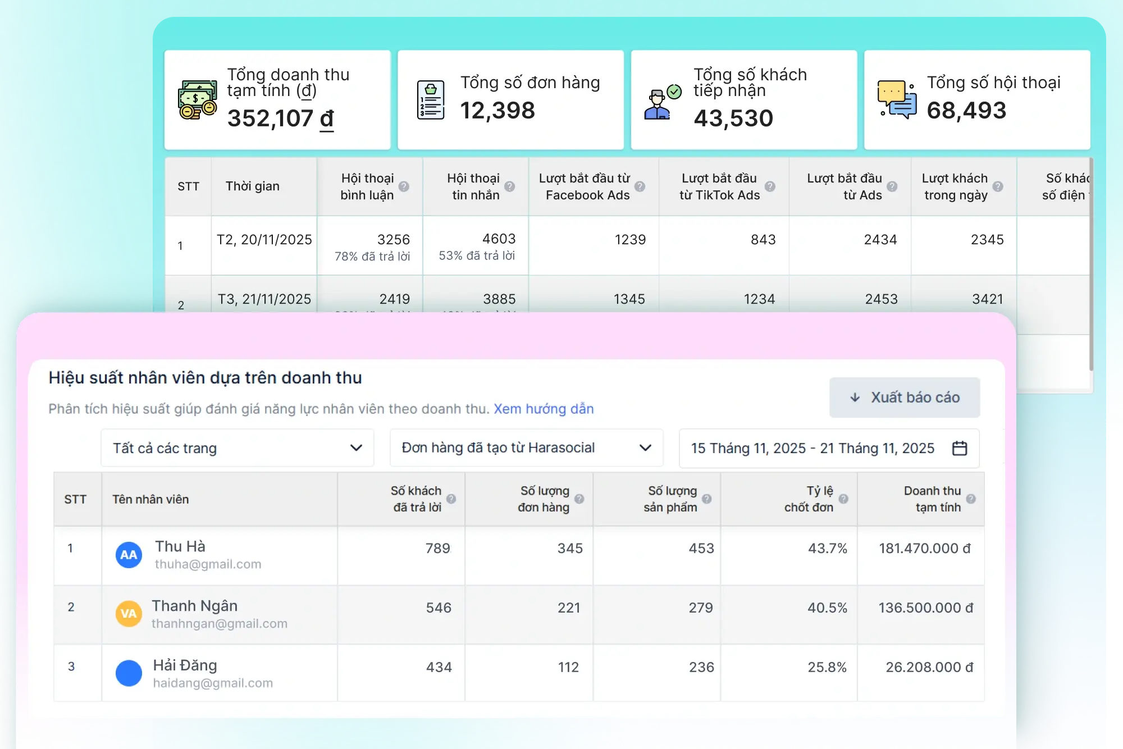Click help icon next to Số lượng đơn hàng
Image resolution: width=1123 pixels, height=749 pixels.
point(579,499)
